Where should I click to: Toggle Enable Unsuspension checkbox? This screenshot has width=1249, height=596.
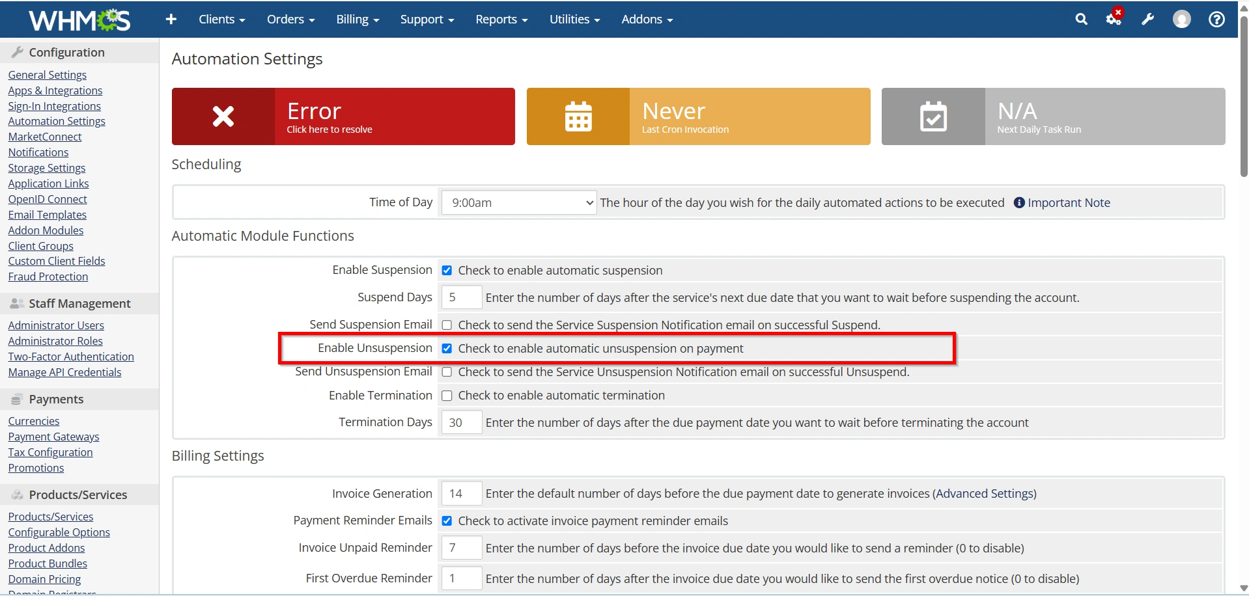pyautogui.click(x=447, y=349)
